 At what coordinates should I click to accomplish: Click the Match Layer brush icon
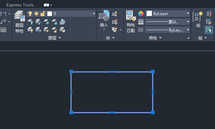pyautogui.click(x=62, y=30)
